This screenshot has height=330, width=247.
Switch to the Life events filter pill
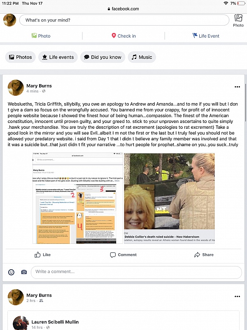pos(58,57)
